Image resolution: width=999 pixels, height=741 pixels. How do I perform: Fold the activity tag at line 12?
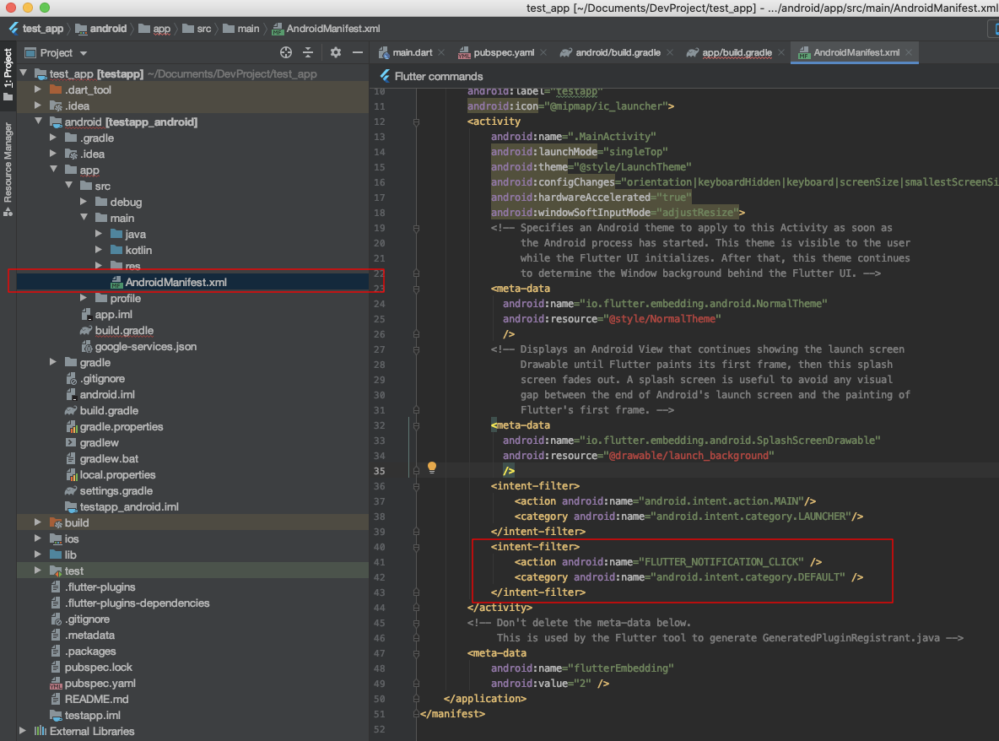pyautogui.click(x=416, y=122)
